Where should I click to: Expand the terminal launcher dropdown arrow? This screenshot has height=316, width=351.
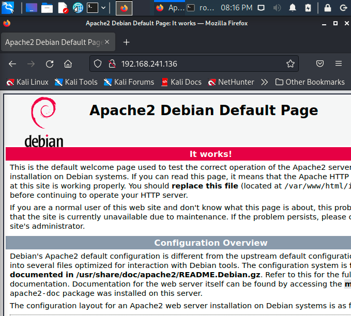point(103,8)
